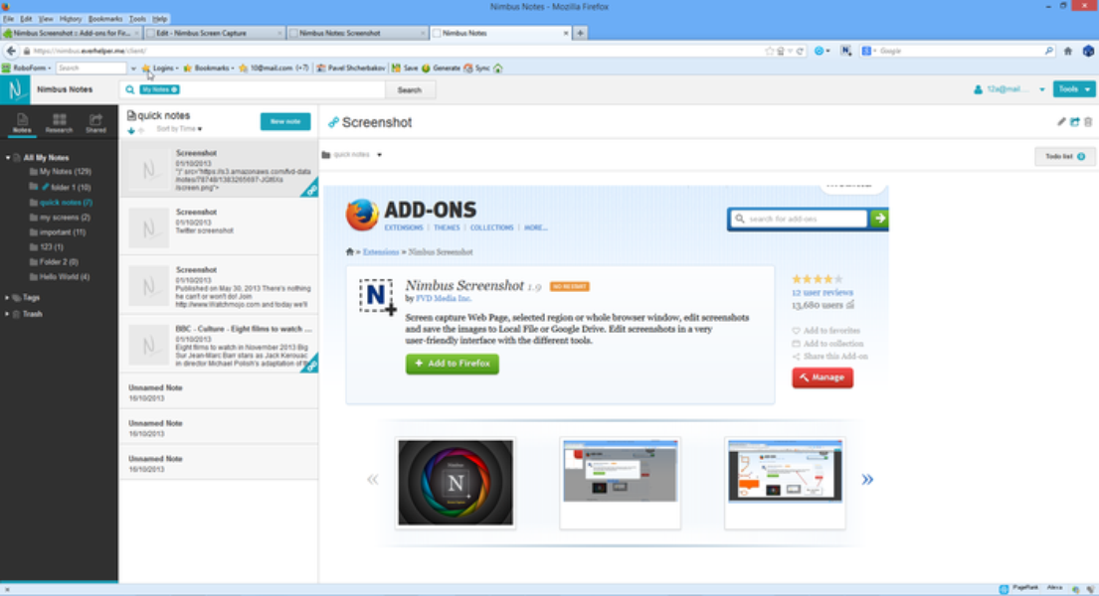Click the Search button

coord(410,89)
